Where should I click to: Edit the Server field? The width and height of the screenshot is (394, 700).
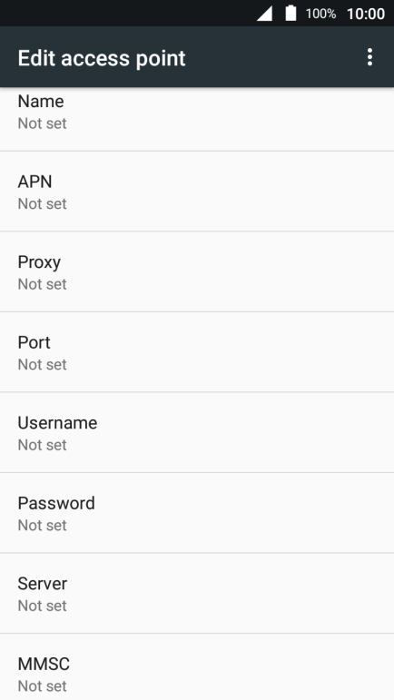(x=197, y=593)
